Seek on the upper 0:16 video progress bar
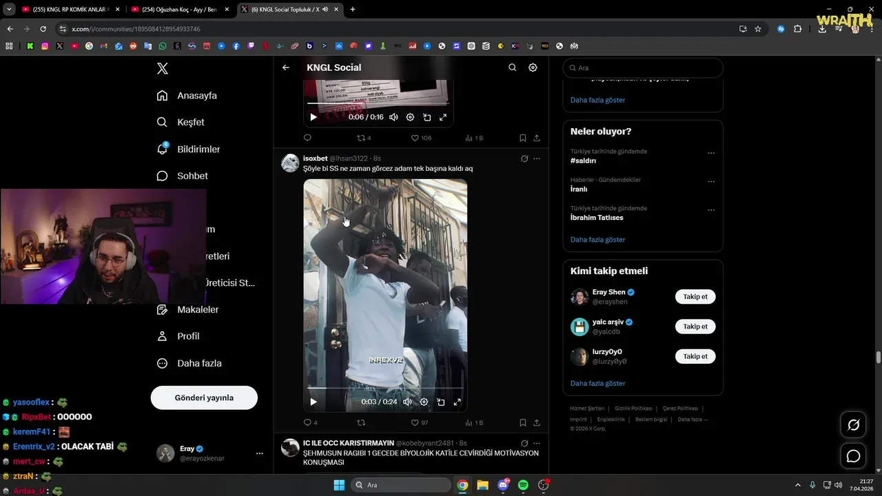Screen dimensions: 882x496 pyautogui.click(x=378, y=103)
